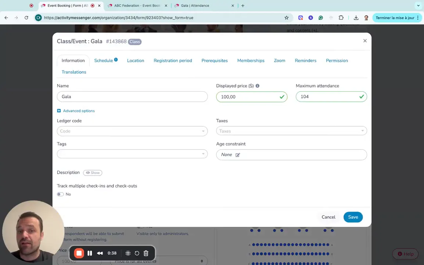424x265 pixels.
Task: Bookmark page with the star icon
Action: pyautogui.click(x=286, y=18)
